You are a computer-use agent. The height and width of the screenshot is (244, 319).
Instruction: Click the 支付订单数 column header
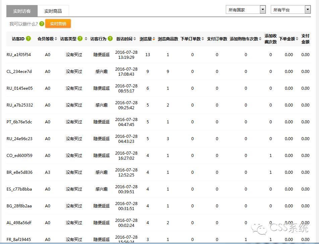tap(217, 39)
